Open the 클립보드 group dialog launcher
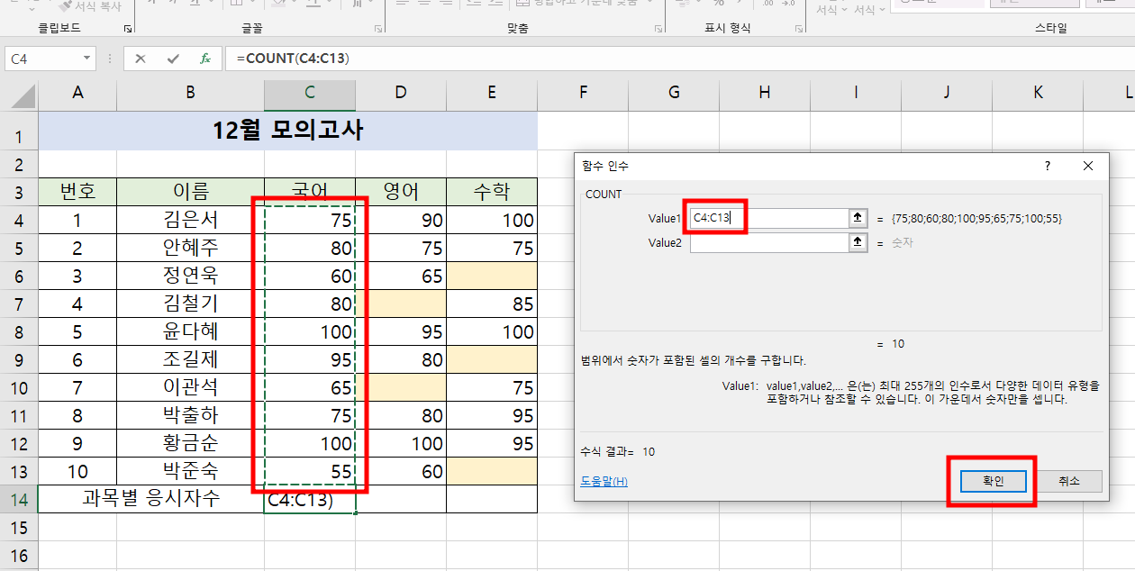The height and width of the screenshot is (571, 1135). click(x=127, y=29)
